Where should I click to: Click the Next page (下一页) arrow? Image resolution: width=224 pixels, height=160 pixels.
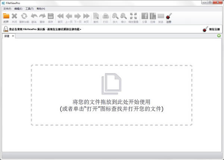pos(78,16)
